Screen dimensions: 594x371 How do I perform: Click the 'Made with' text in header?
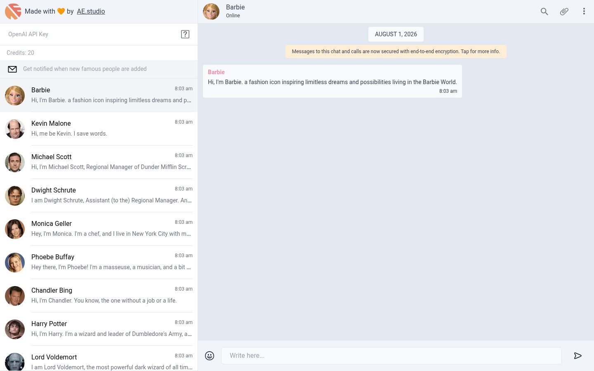coord(40,12)
